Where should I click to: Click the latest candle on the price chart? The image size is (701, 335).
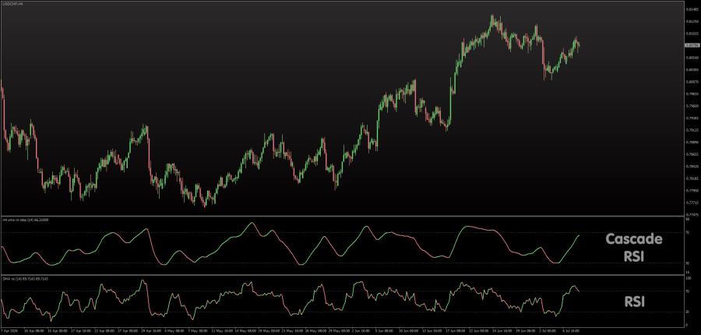click(579, 45)
